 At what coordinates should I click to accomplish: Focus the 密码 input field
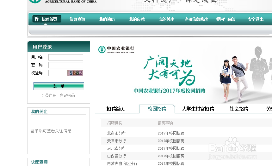(66, 65)
